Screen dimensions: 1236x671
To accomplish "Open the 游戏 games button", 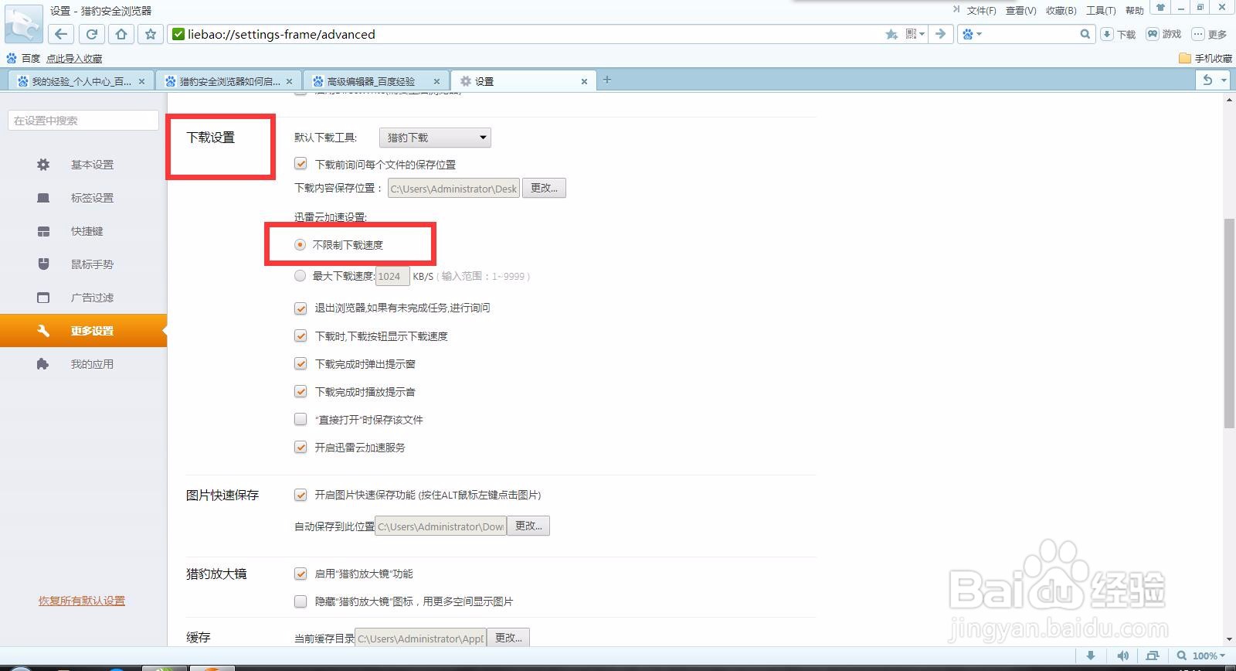I will coord(1164,34).
